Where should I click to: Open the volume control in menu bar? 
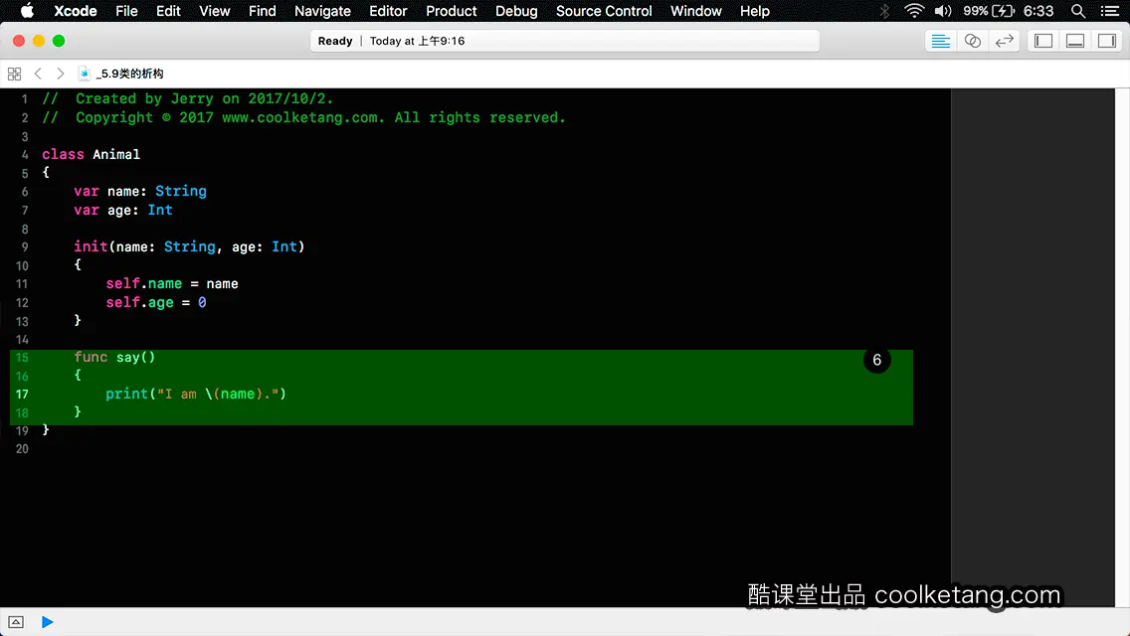pyautogui.click(x=943, y=11)
